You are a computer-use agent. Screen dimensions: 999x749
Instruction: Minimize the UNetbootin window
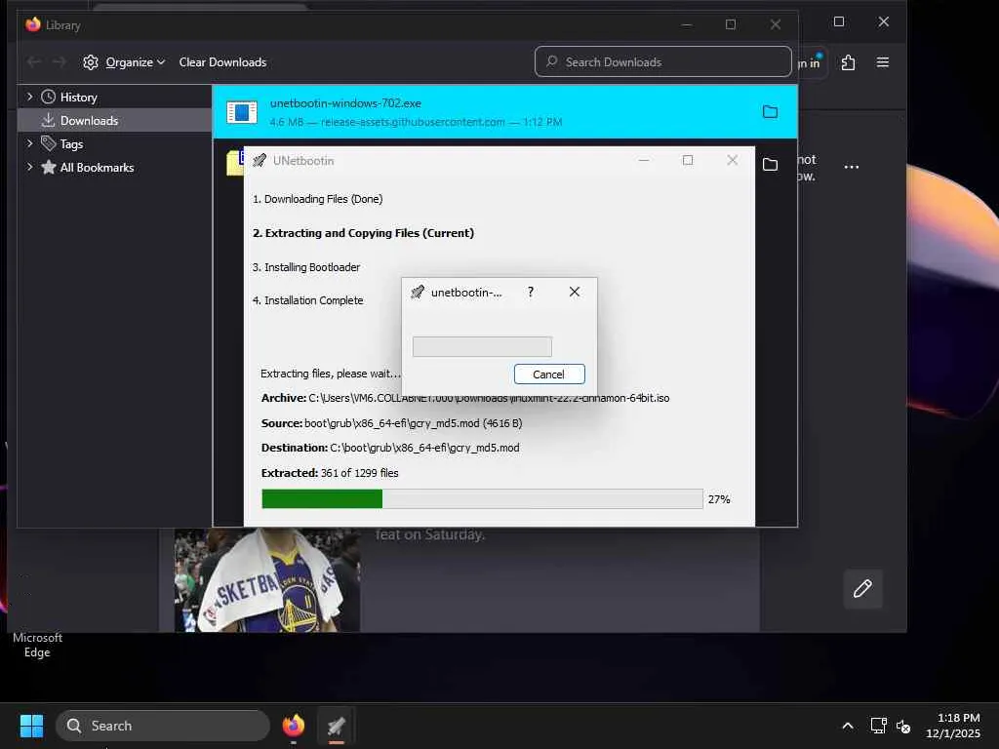[x=644, y=160]
